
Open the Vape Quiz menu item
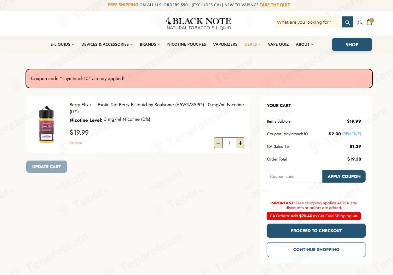pyautogui.click(x=278, y=44)
